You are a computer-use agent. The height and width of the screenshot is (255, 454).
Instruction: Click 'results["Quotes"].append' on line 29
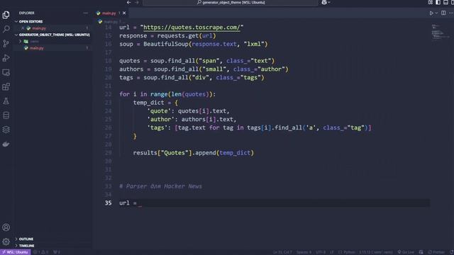[175, 153]
